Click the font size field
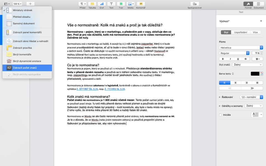This screenshot has height=166, width=266. pos(255,53)
